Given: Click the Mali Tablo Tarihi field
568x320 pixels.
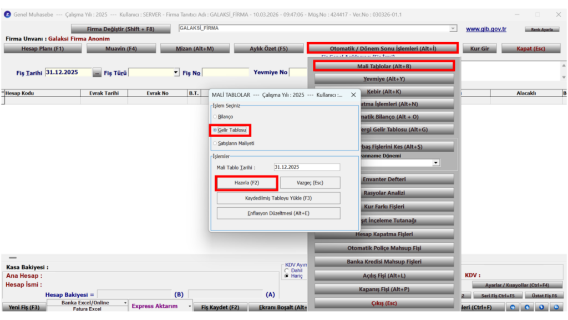Looking at the screenshot, I should (x=307, y=167).
